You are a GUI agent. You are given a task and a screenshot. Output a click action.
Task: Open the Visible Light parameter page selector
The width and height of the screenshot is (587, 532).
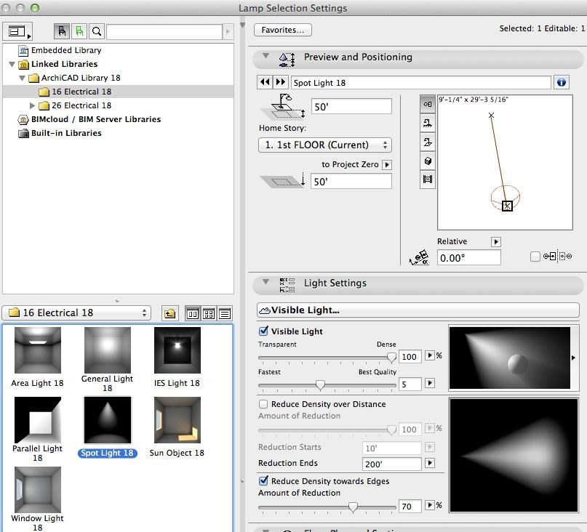click(418, 310)
